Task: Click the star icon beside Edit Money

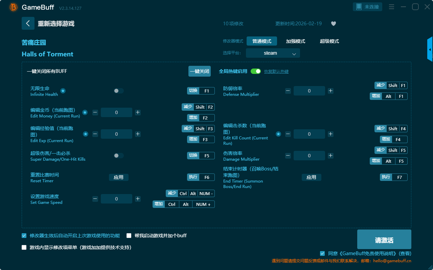Action: 85,112
